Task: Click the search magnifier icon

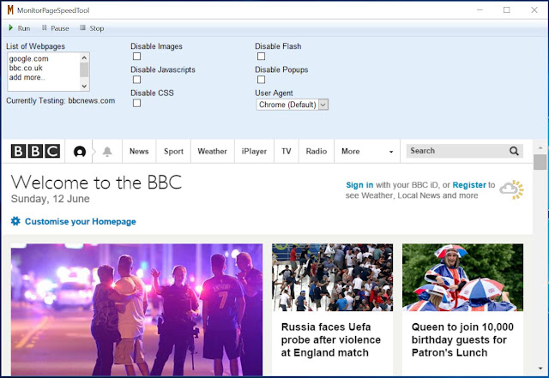Action: 514,151
